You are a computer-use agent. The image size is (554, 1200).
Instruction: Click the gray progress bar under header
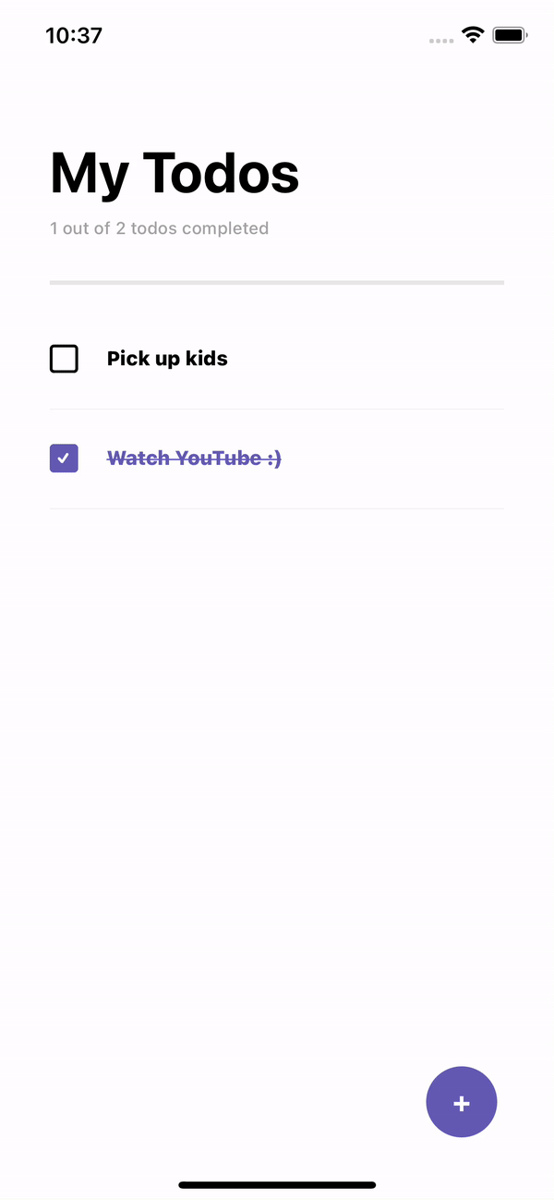[277, 282]
